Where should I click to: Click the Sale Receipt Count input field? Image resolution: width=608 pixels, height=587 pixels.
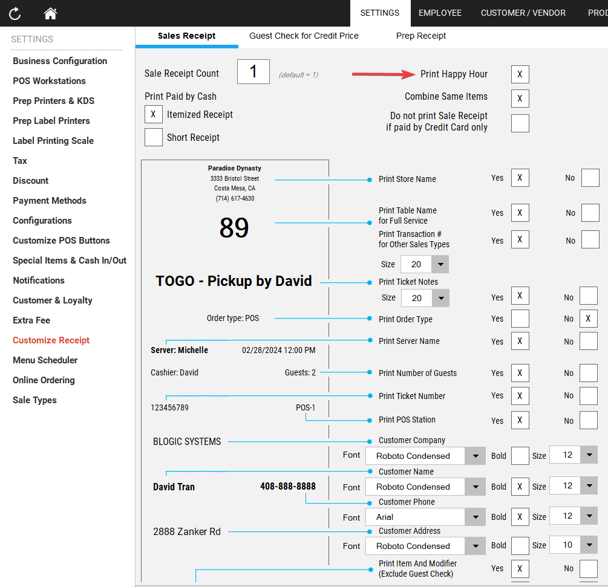point(253,71)
